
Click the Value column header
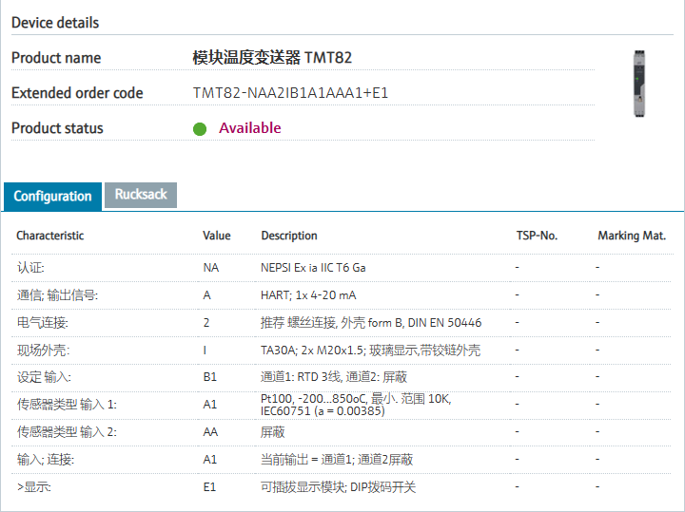(x=216, y=236)
